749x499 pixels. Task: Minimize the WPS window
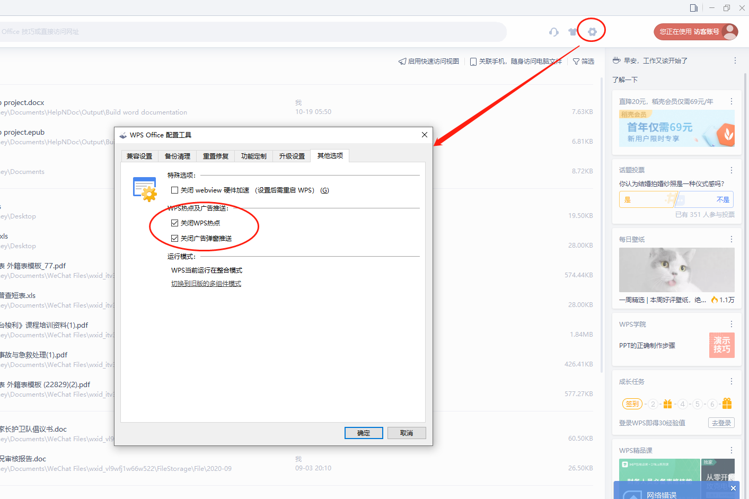[x=712, y=8]
